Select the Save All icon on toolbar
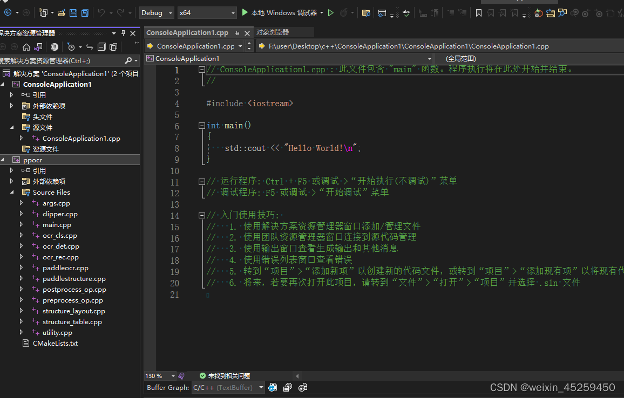Screen dimensions: 624x398 tap(84, 12)
